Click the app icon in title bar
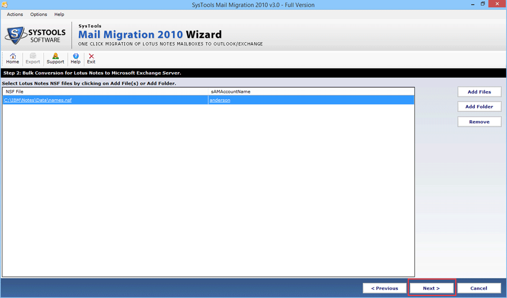Screen dimensions: 507x298 [x=5, y=5]
